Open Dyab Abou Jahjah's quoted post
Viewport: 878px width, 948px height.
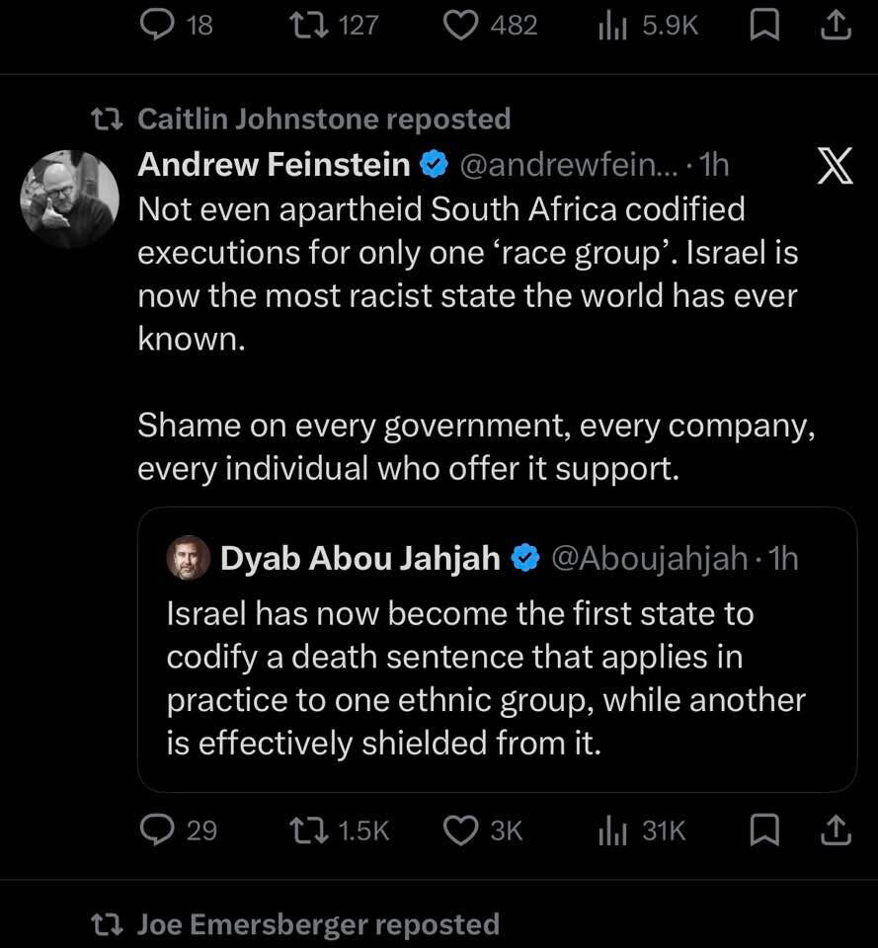point(484,676)
